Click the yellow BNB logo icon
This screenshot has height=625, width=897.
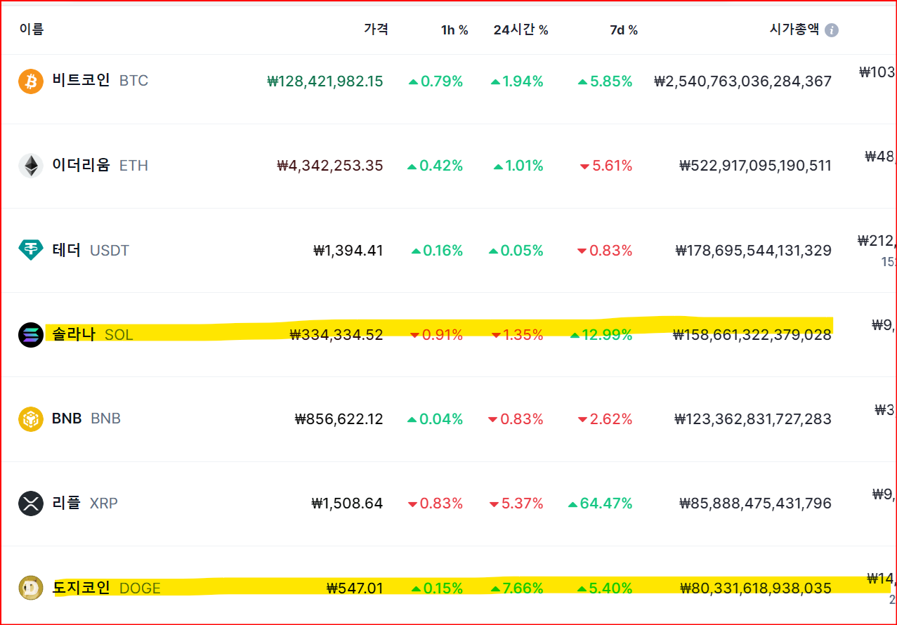point(31,419)
